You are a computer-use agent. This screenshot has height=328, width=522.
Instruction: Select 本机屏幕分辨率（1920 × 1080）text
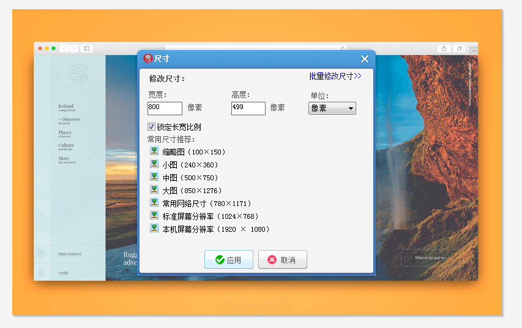click(x=216, y=229)
